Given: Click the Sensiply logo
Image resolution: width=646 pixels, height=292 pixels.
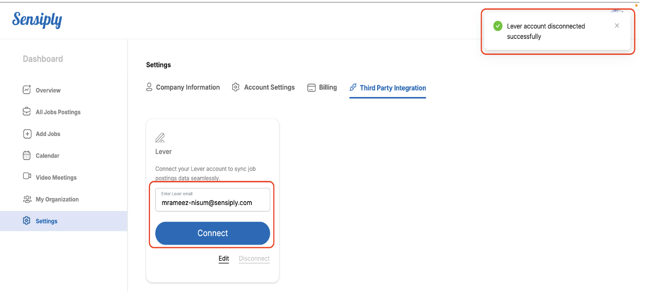Looking at the screenshot, I should point(37,20).
